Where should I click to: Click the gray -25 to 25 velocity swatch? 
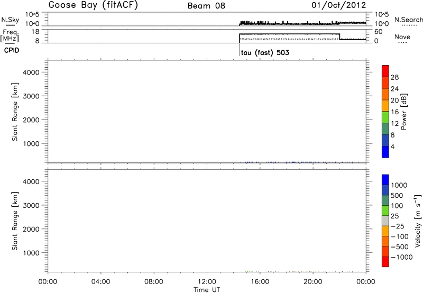tap(385, 221)
